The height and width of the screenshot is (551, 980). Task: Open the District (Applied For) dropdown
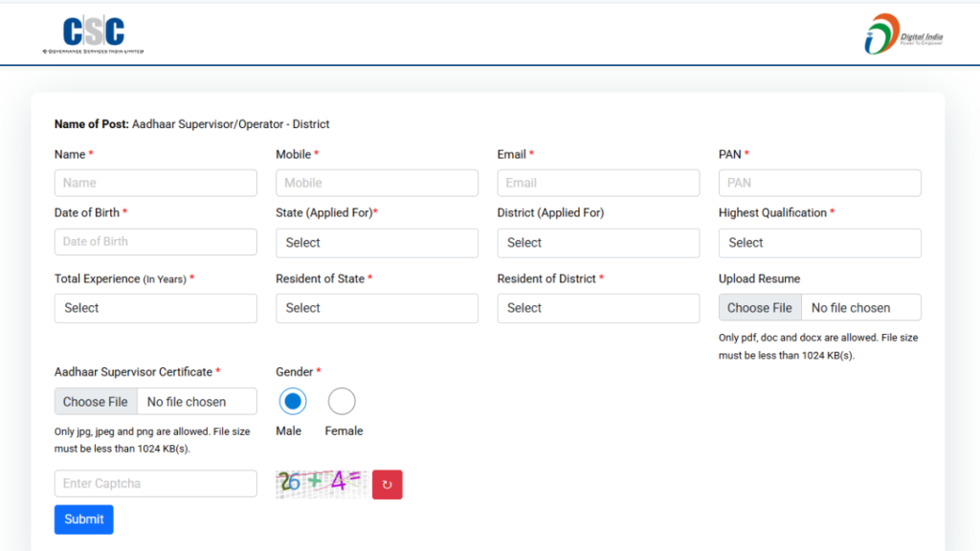coord(598,243)
